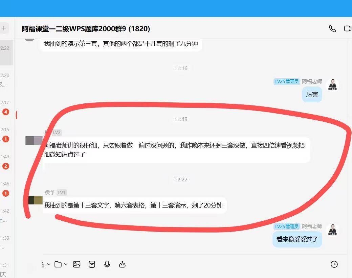Image resolution: width=352 pixels, height=278 pixels.
Task: Open chat history clock icon
Action: (x=334, y=264)
